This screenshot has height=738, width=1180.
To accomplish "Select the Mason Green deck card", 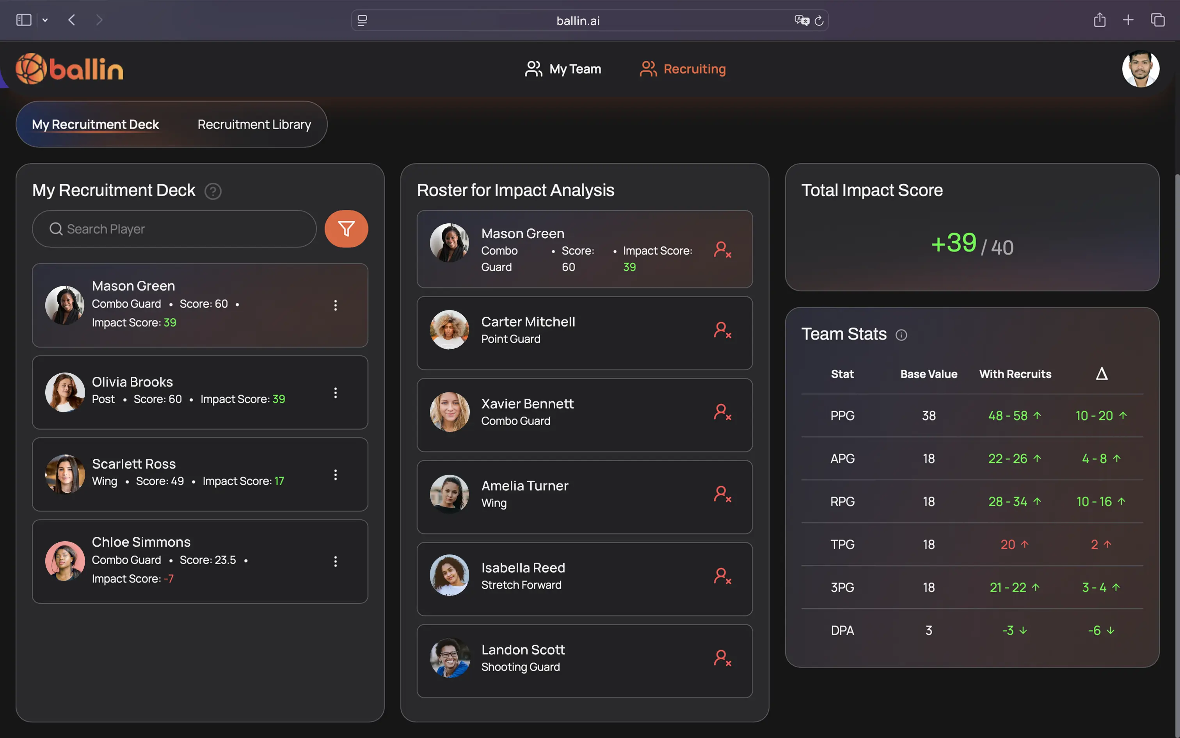I will 200,305.
